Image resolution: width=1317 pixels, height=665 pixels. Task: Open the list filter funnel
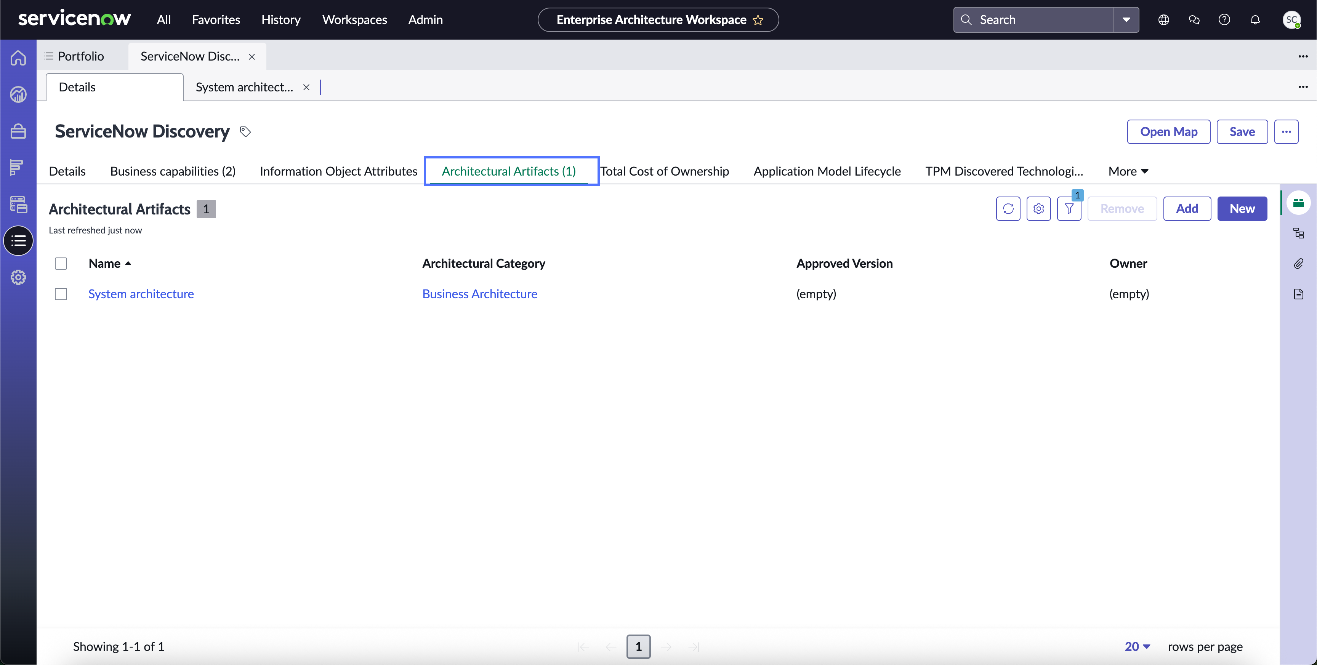click(1069, 209)
